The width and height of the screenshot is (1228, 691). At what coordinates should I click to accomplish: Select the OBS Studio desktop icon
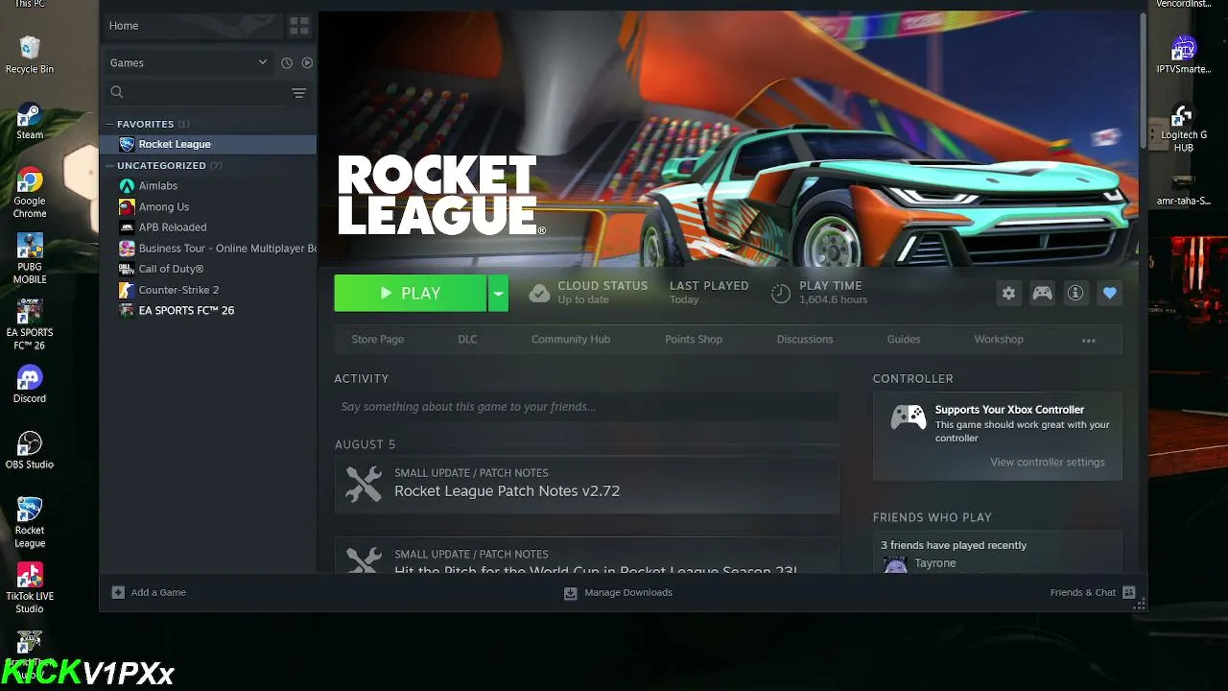[30, 451]
